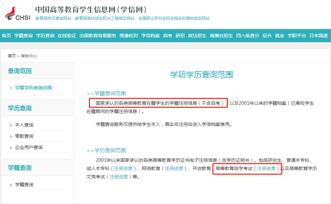Click the >>学历查询范围 section heading
Viewport: 331px width, 204px height.
click(x=106, y=150)
